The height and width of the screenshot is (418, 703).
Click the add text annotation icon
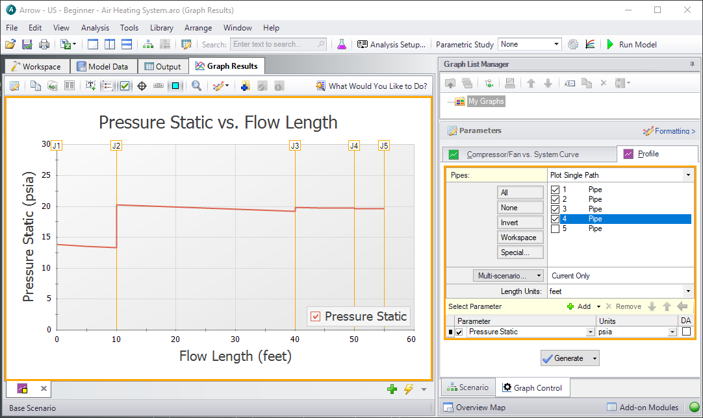(x=90, y=86)
